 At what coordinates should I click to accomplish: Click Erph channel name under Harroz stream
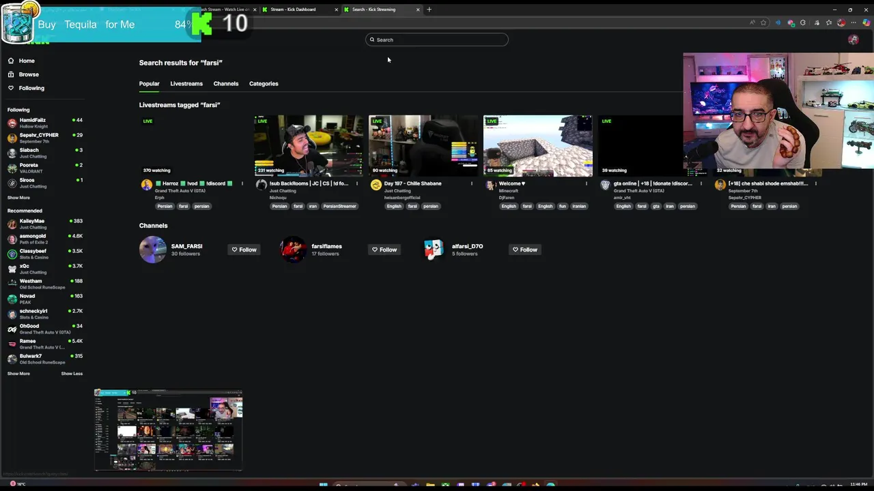(x=159, y=198)
